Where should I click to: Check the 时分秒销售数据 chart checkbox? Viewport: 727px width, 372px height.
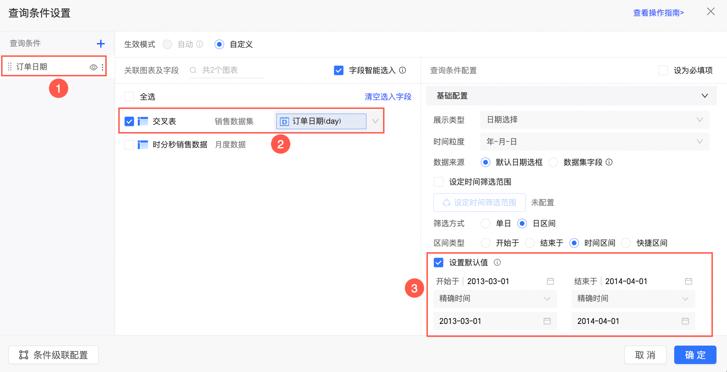[129, 145]
